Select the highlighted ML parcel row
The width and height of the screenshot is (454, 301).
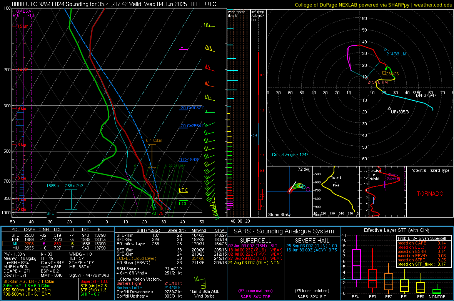click(58, 244)
